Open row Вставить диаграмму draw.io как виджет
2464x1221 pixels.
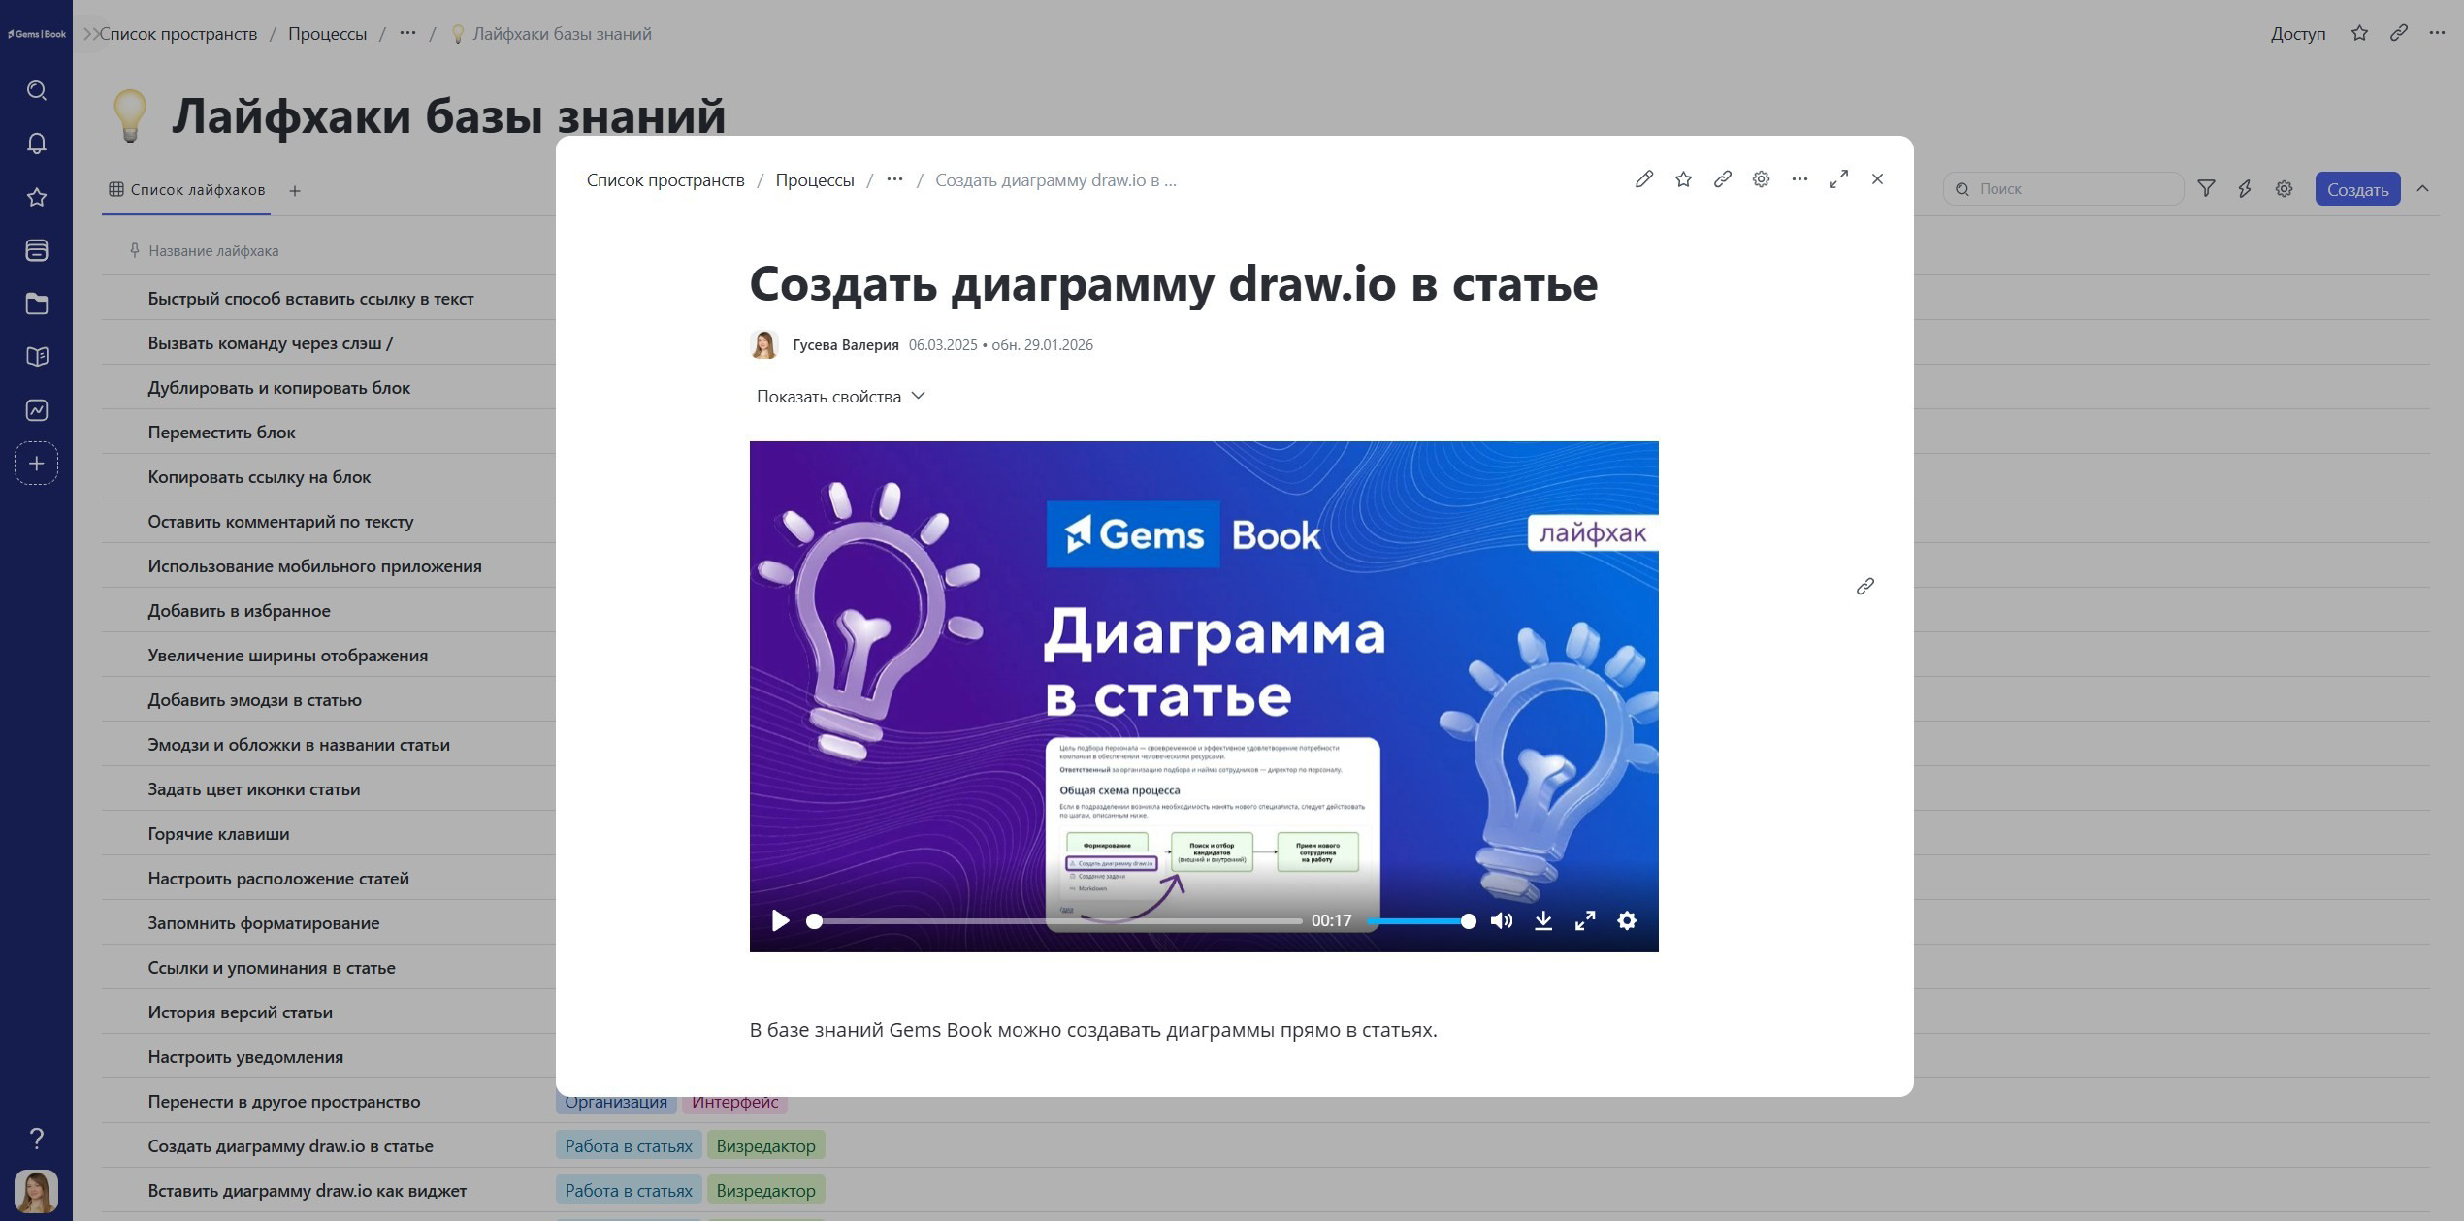point(307,1191)
